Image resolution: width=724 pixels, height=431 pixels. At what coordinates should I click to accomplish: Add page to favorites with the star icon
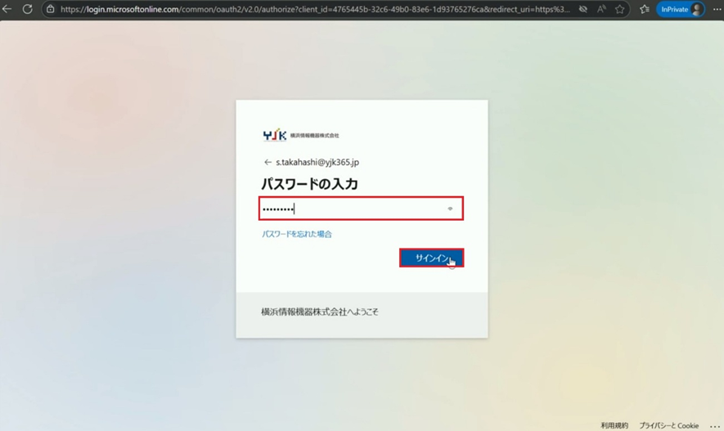pos(620,9)
